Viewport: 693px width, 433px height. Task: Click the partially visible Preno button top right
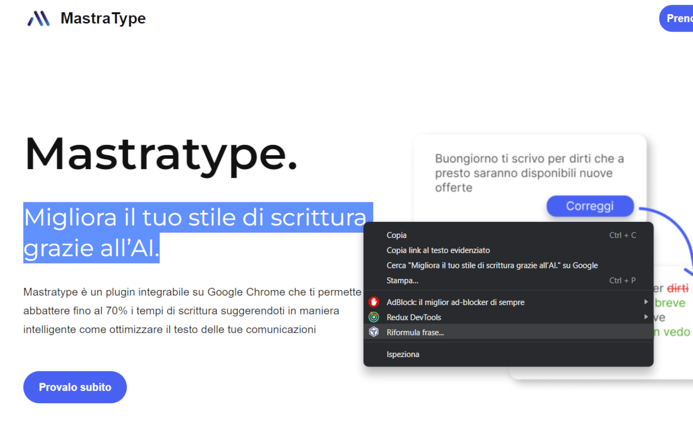[x=676, y=18]
